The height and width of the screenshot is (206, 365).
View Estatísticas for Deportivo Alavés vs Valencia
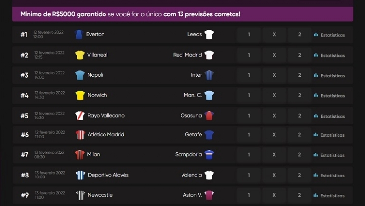[329, 176]
